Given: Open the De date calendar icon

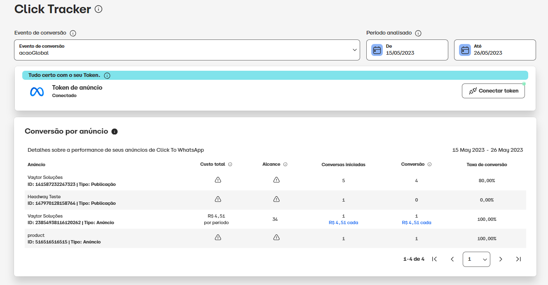Looking at the screenshot, I should coord(377,50).
